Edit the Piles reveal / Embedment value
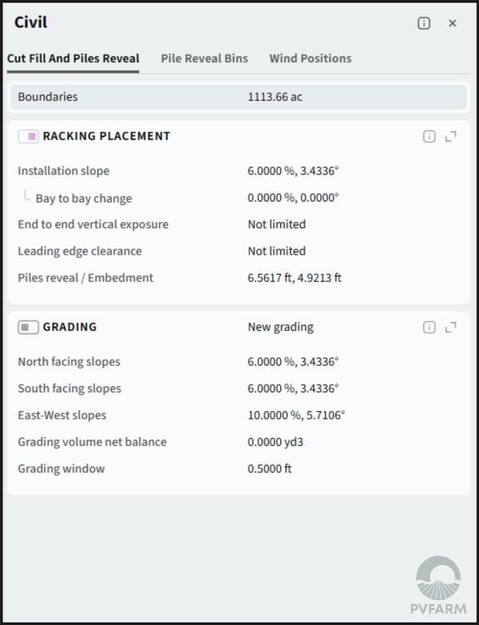This screenshot has height=625, width=479. coord(294,278)
